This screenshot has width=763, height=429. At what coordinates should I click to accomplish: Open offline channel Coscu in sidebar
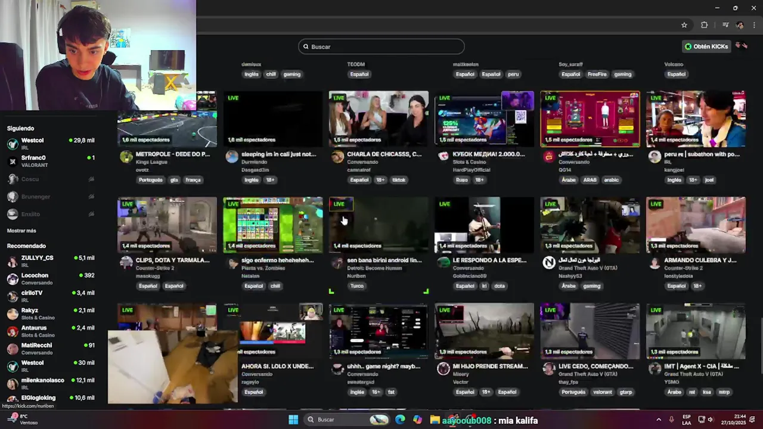[51, 179]
